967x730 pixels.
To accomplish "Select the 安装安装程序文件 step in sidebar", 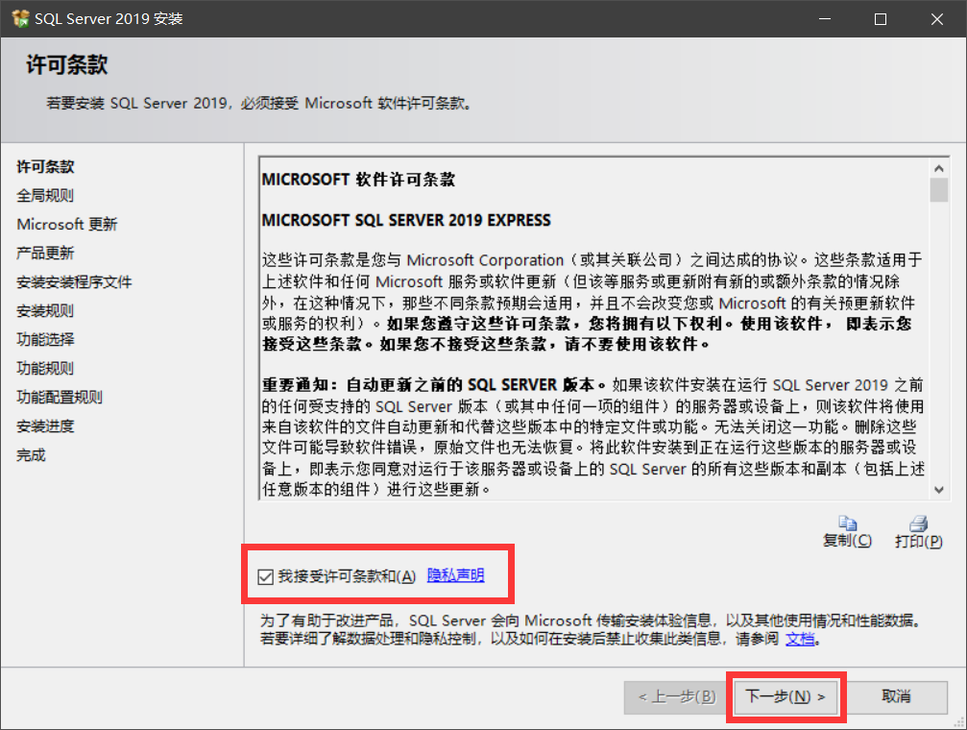I will tap(74, 282).
